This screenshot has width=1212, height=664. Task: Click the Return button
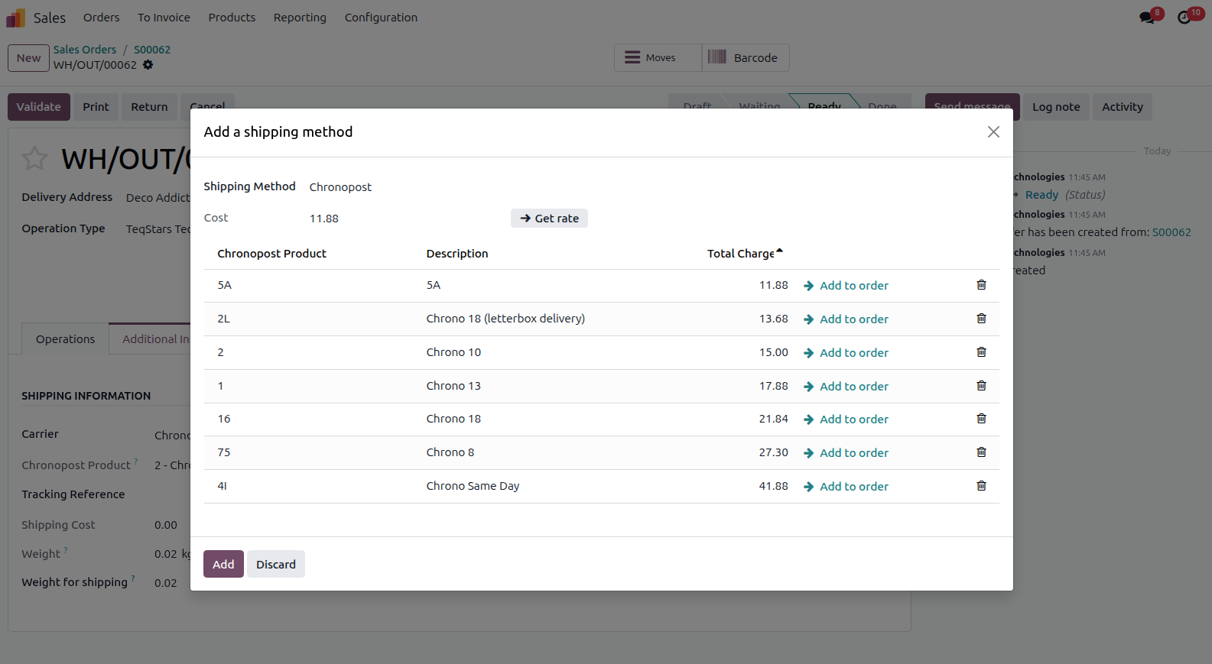tap(149, 107)
